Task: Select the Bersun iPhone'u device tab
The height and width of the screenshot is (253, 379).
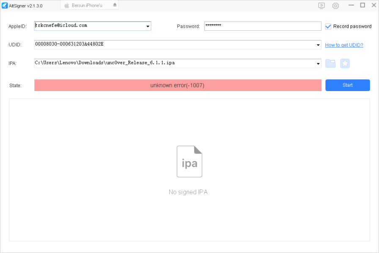Action: [87, 5]
